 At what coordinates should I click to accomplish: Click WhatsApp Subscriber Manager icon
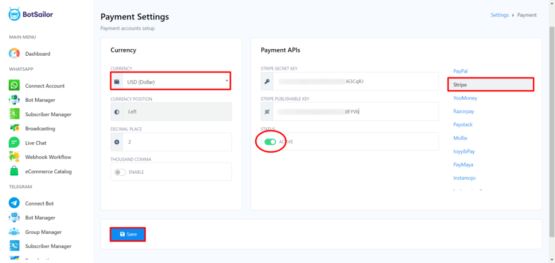14,114
